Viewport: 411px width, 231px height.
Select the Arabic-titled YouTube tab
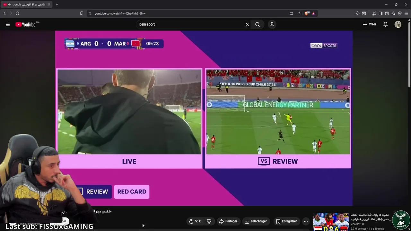tap(27, 4)
